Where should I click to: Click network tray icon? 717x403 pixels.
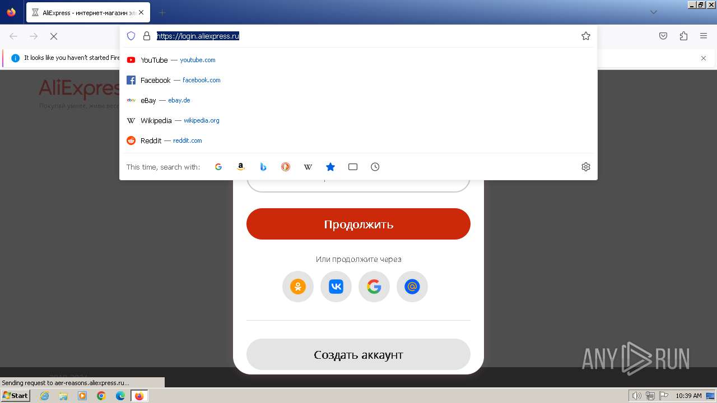(650, 396)
